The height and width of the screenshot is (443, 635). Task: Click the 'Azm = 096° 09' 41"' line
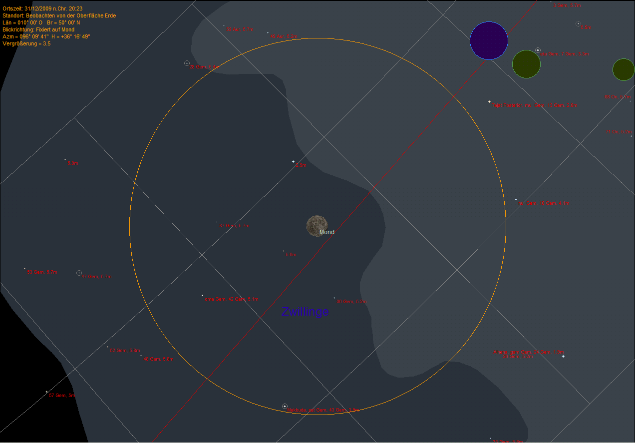click(x=46, y=37)
